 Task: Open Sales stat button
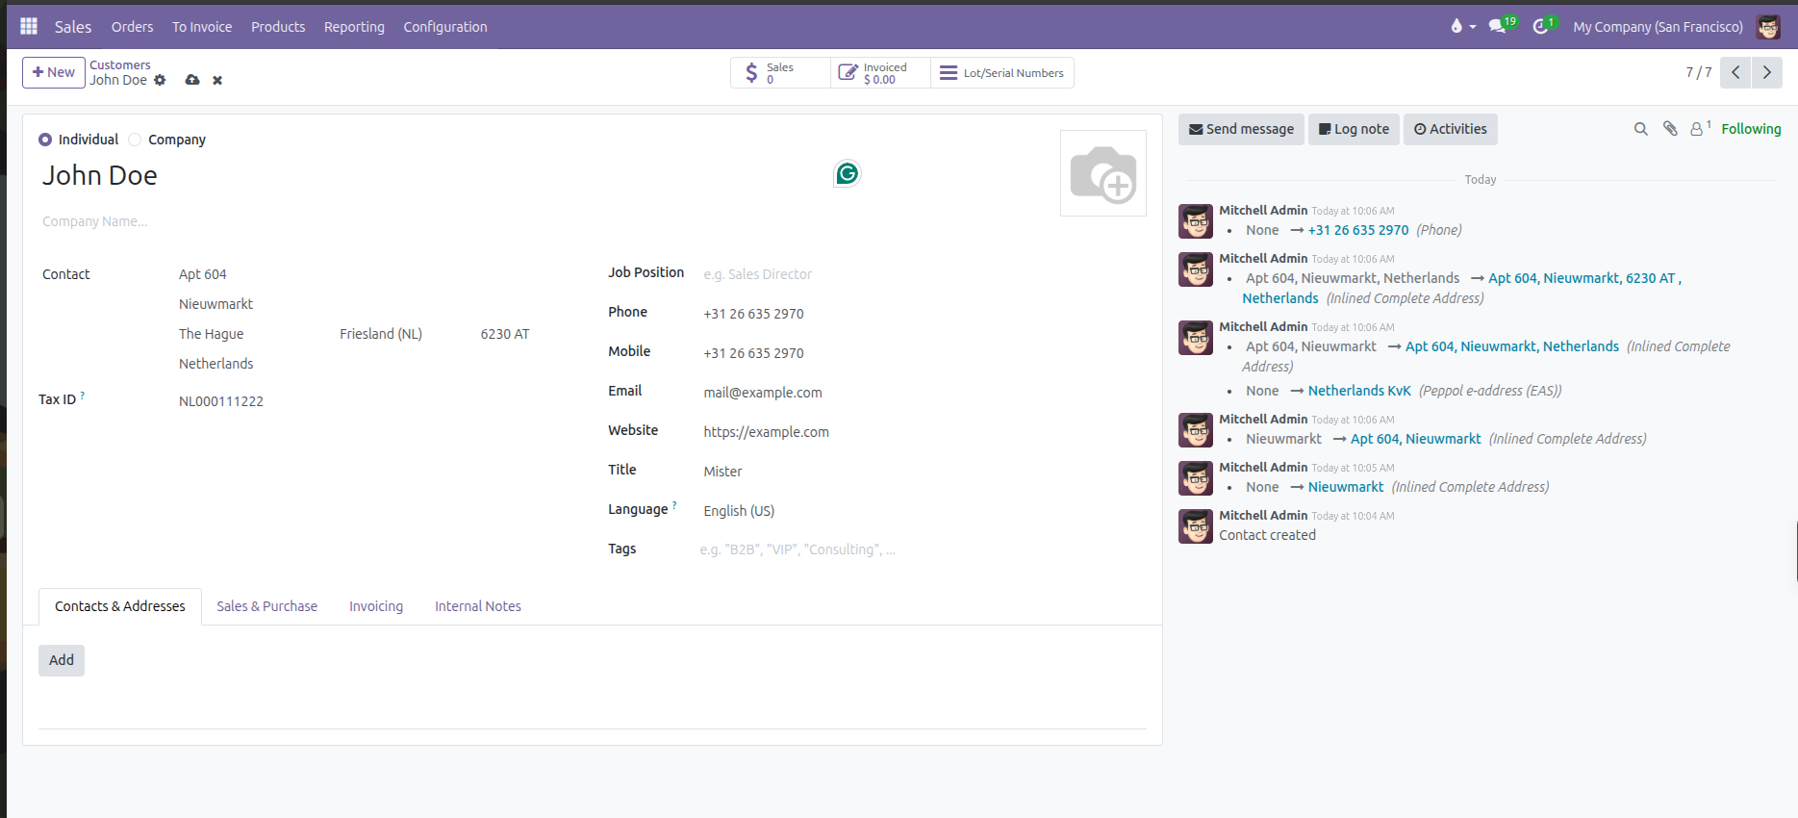pyautogui.click(x=780, y=73)
